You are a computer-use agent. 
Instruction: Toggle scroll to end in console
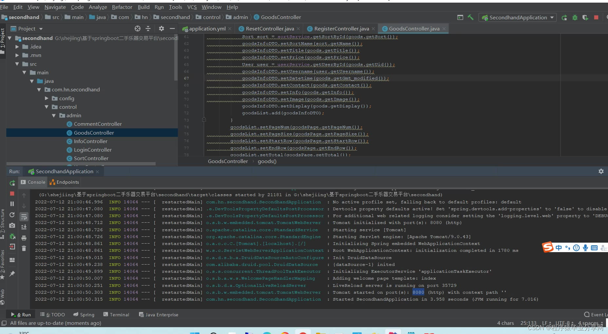click(24, 227)
